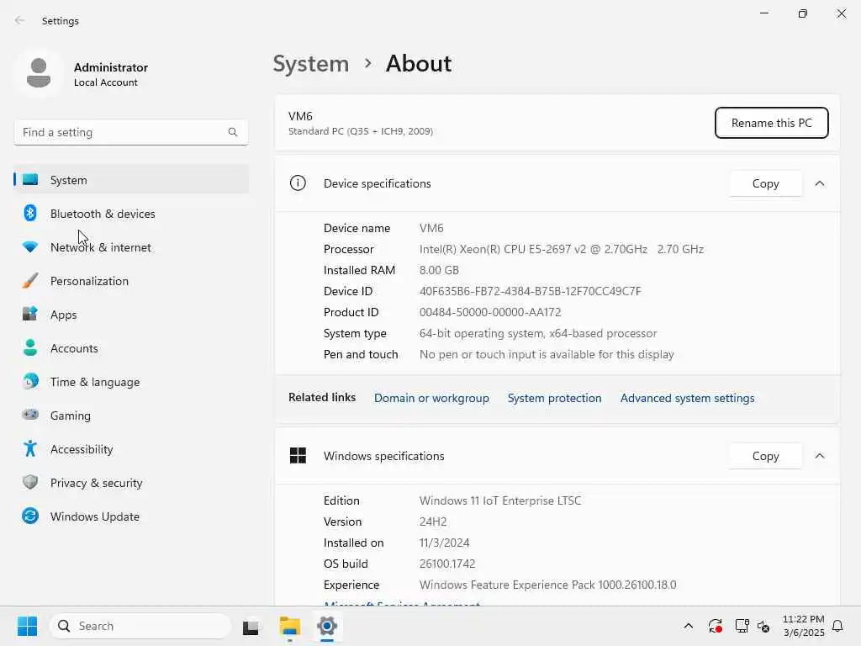
Task: Click the info icon beside Device specifications
Action: pos(298,183)
